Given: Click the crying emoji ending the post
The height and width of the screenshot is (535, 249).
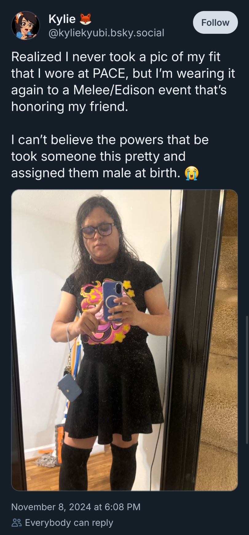Looking at the screenshot, I should pyautogui.click(x=192, y=173).
